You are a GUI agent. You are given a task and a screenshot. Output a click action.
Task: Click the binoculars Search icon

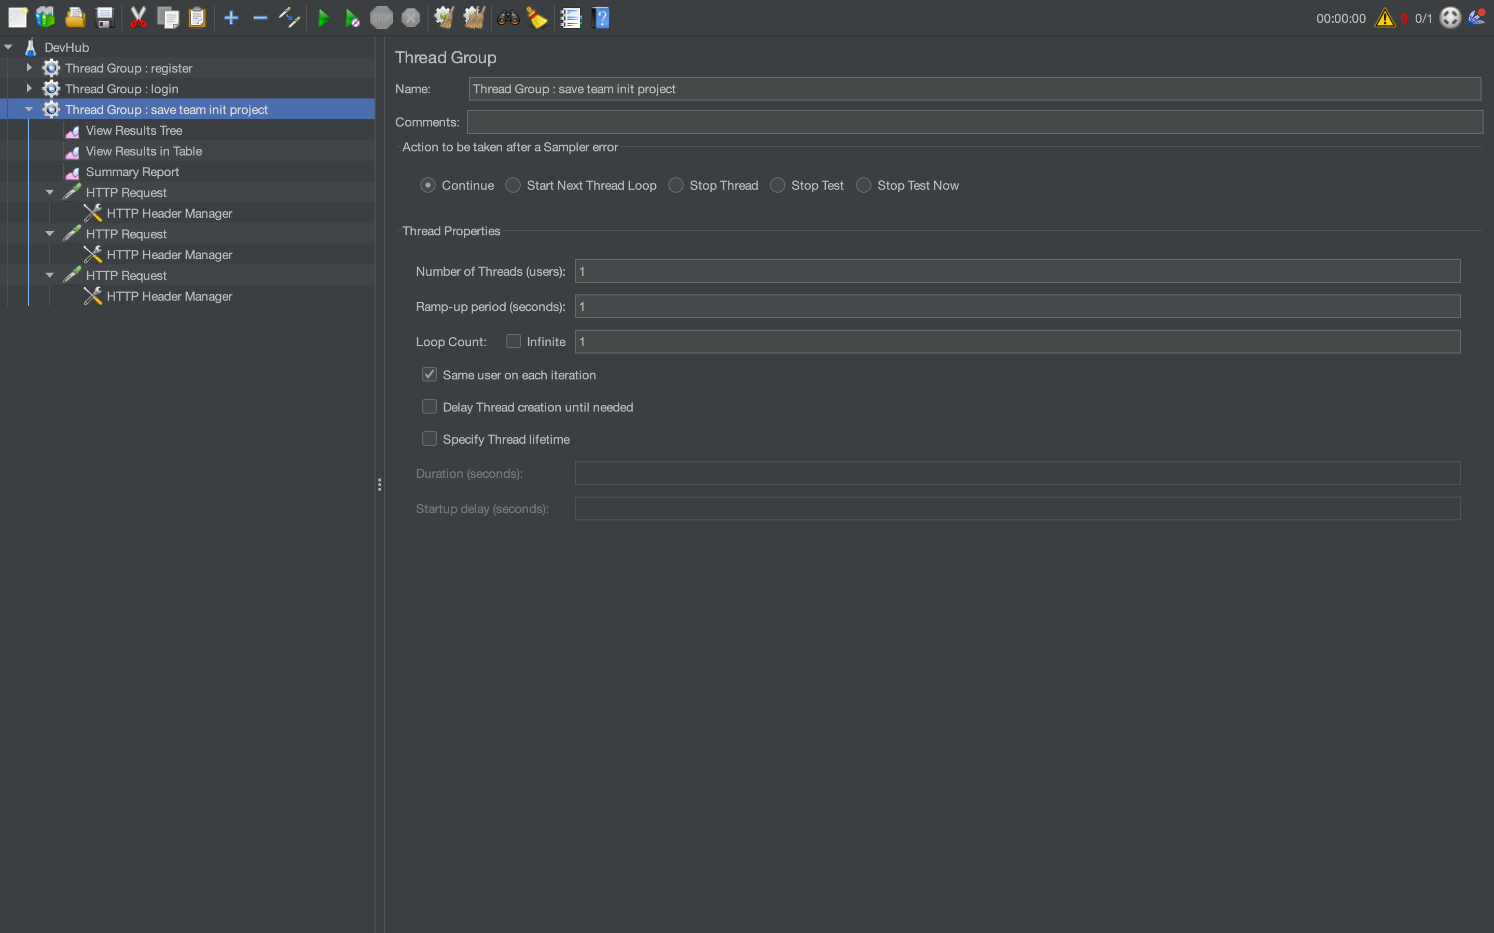tap(508, 19)
